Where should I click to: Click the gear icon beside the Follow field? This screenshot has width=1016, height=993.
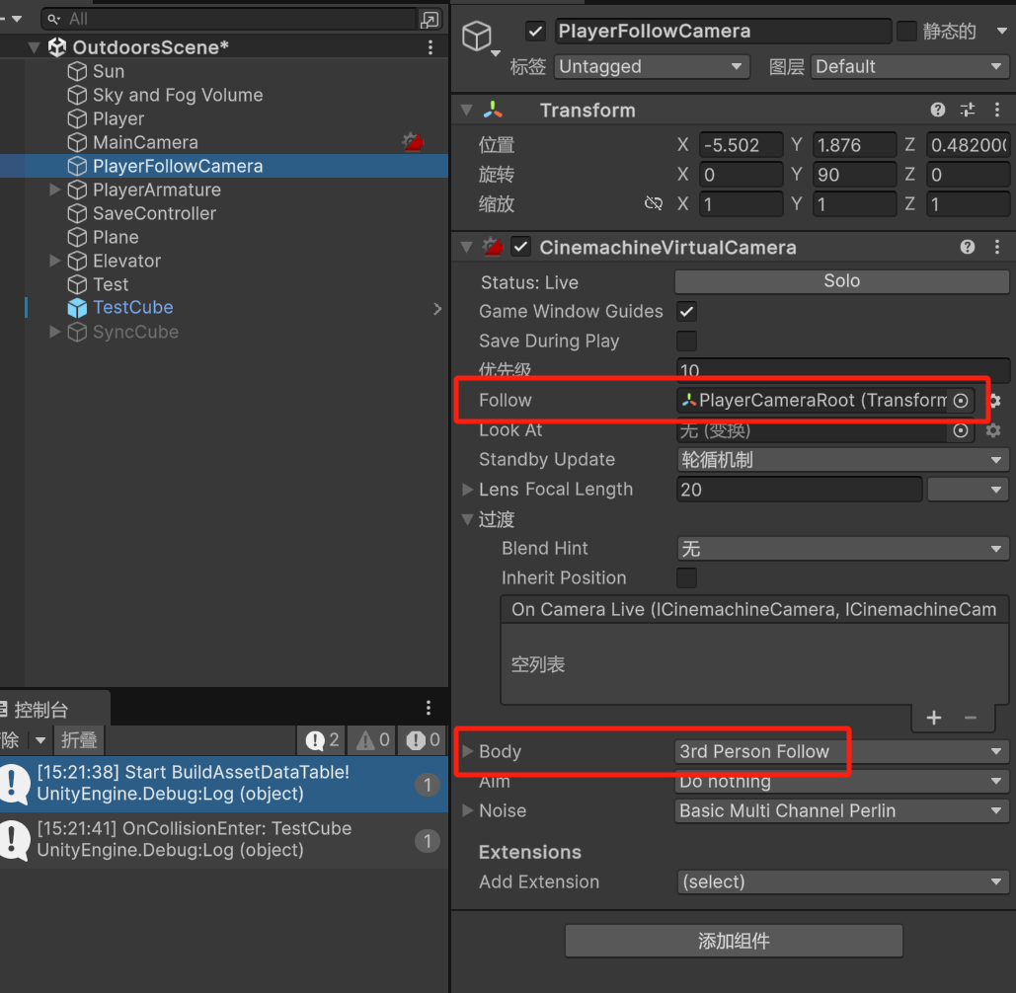point(993,401)
